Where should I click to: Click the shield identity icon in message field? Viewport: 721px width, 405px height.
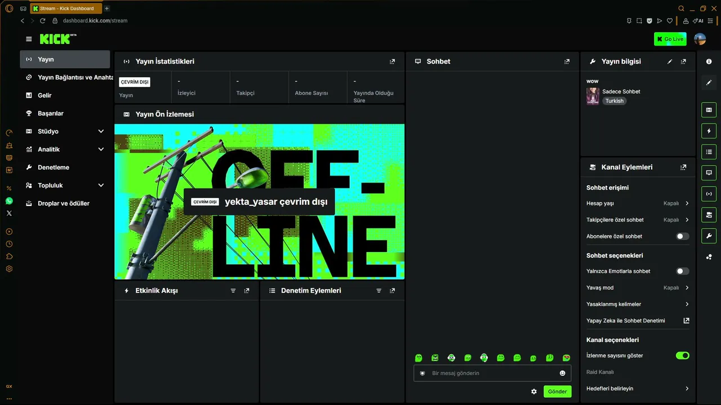[x=422, y=373]
